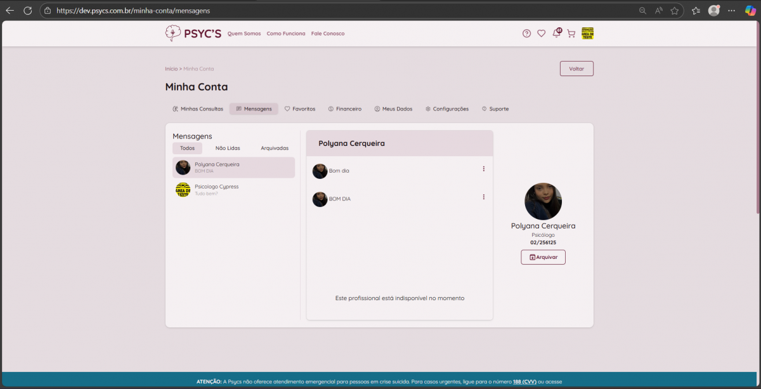Open options menu for the "Bom dia" message
This screenshot has width=761, height=389.
[x=483, y=169]
